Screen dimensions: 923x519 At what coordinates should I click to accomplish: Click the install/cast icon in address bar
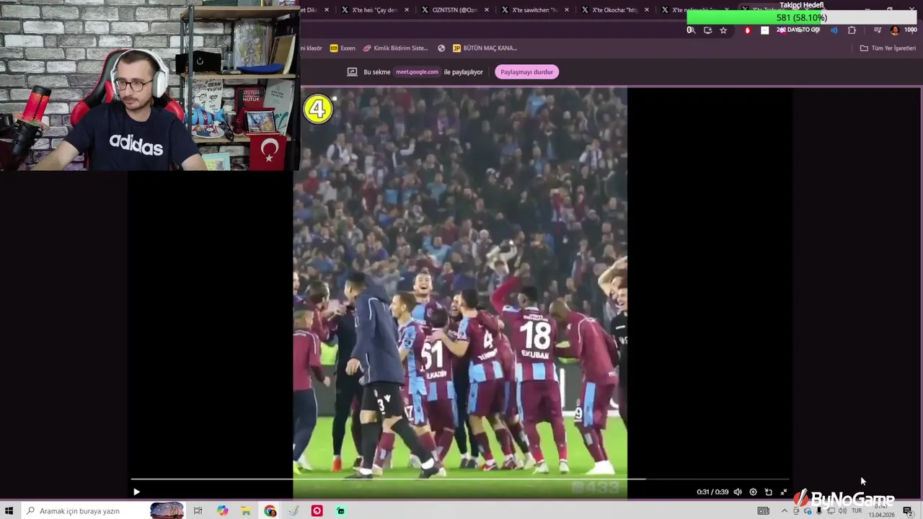707,30
